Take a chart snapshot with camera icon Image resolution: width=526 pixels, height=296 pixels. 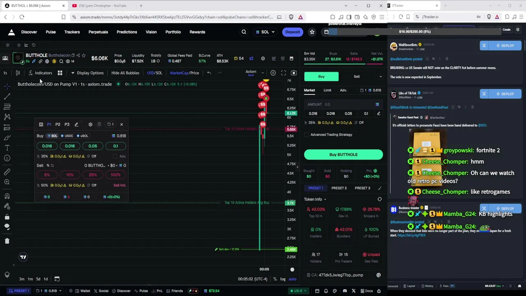click(293, 73)
